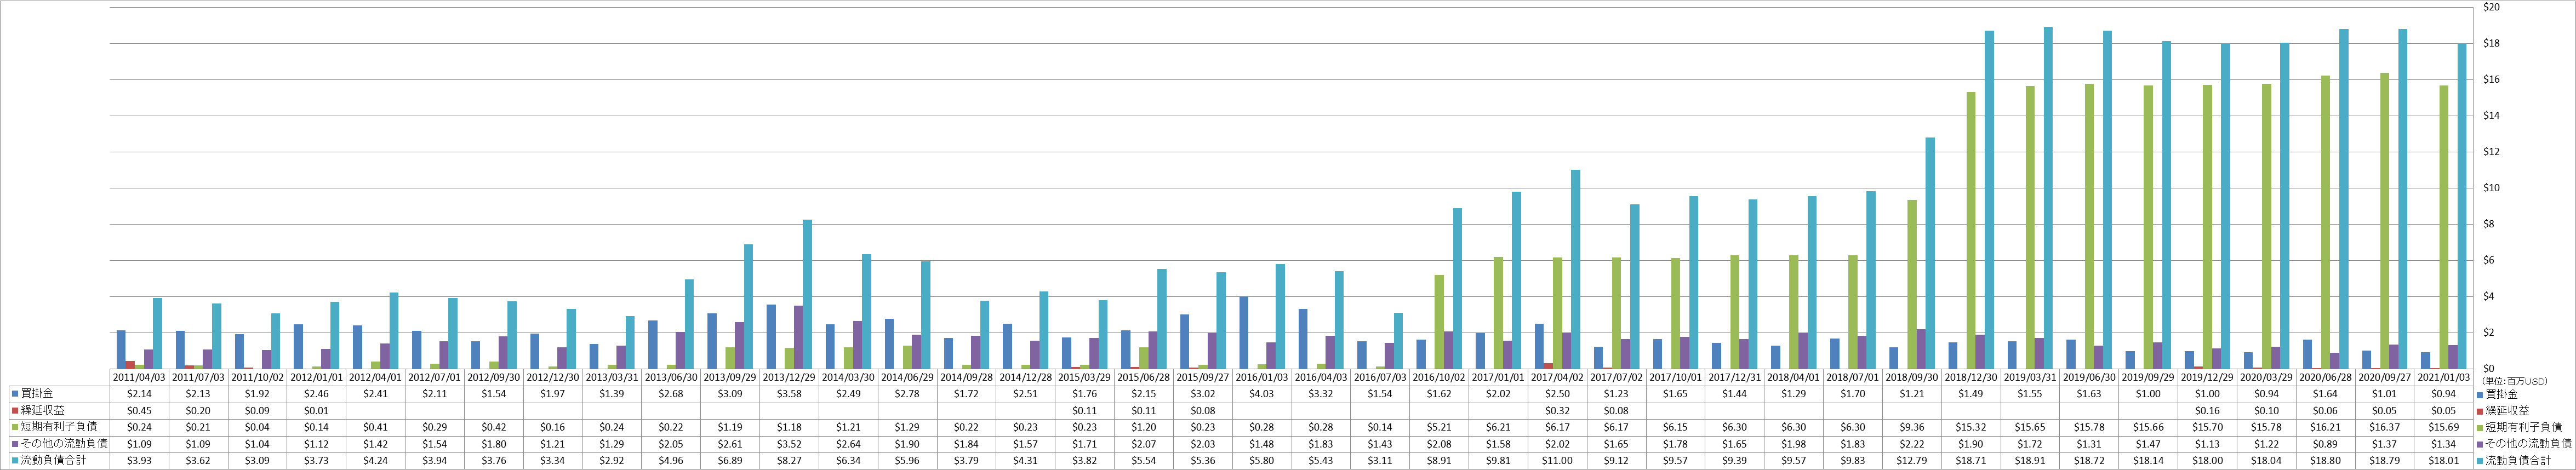The width and height of the screenshot is (2576, 470).
Task: Click the $16.37 cell under 2020/09/27
Action: pos(2385,427)
